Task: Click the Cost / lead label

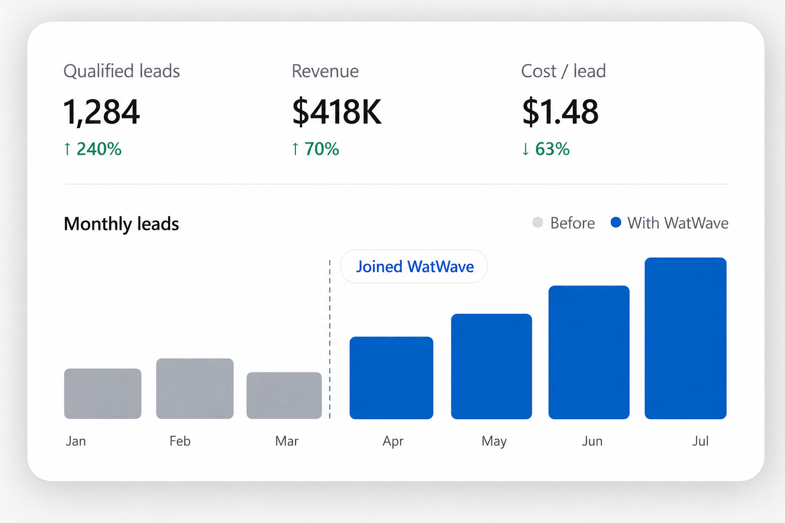Action: click(x=563, y=71)
